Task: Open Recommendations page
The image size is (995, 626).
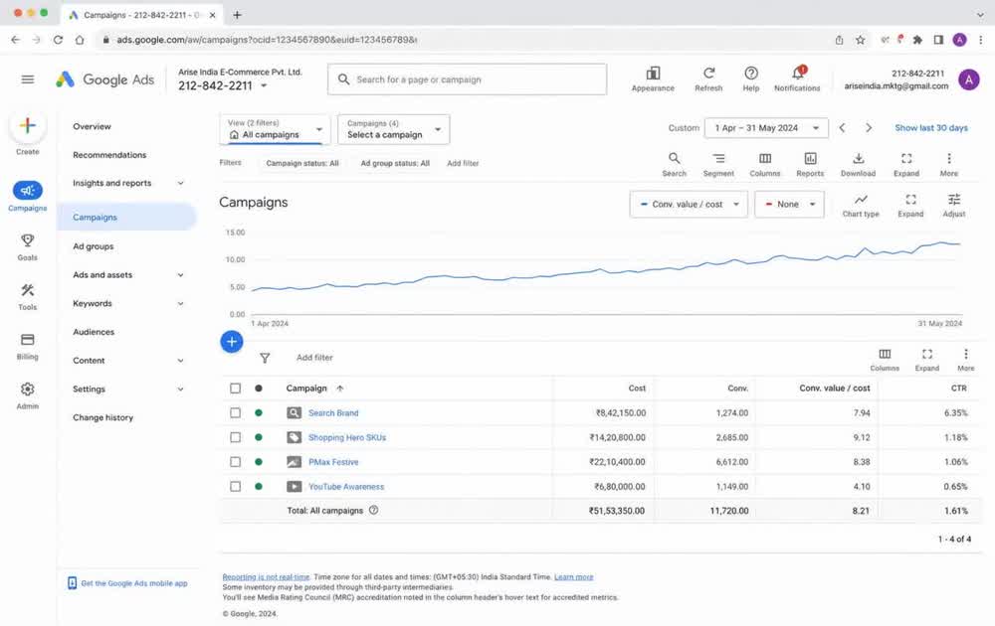Action: pyautogui.click(x=109, y=155)
